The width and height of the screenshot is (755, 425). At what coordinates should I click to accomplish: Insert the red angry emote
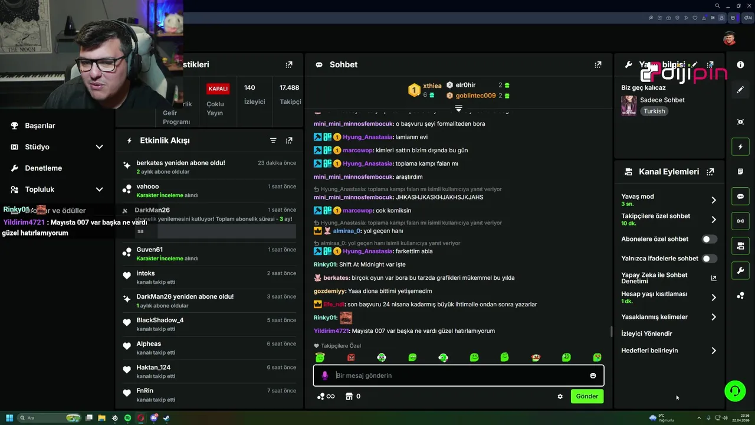click(351, 357)
